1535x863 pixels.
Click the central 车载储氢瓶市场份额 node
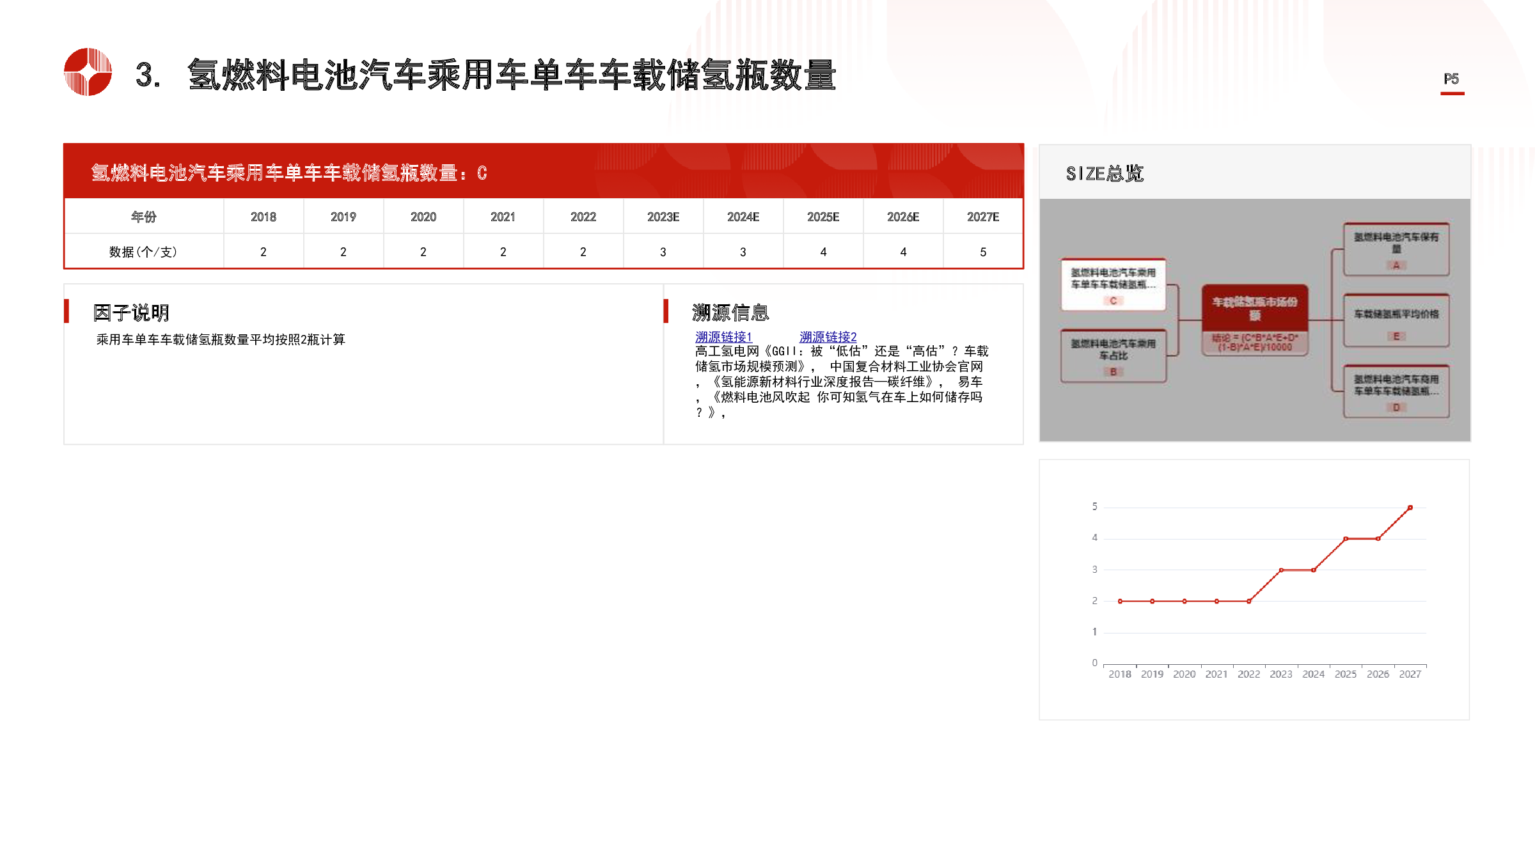1255,320
